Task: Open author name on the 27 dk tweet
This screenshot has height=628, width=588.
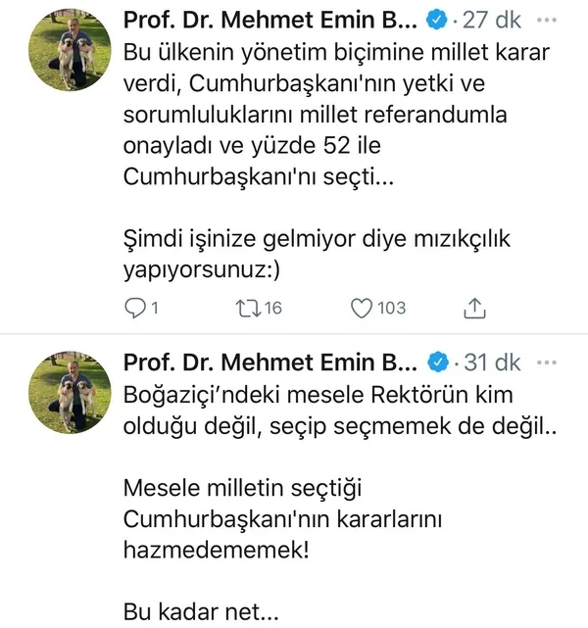Action: click(x=271, y=21)
